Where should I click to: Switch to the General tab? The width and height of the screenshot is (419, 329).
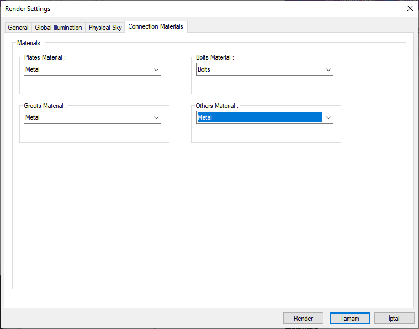(x=18, y=28)
